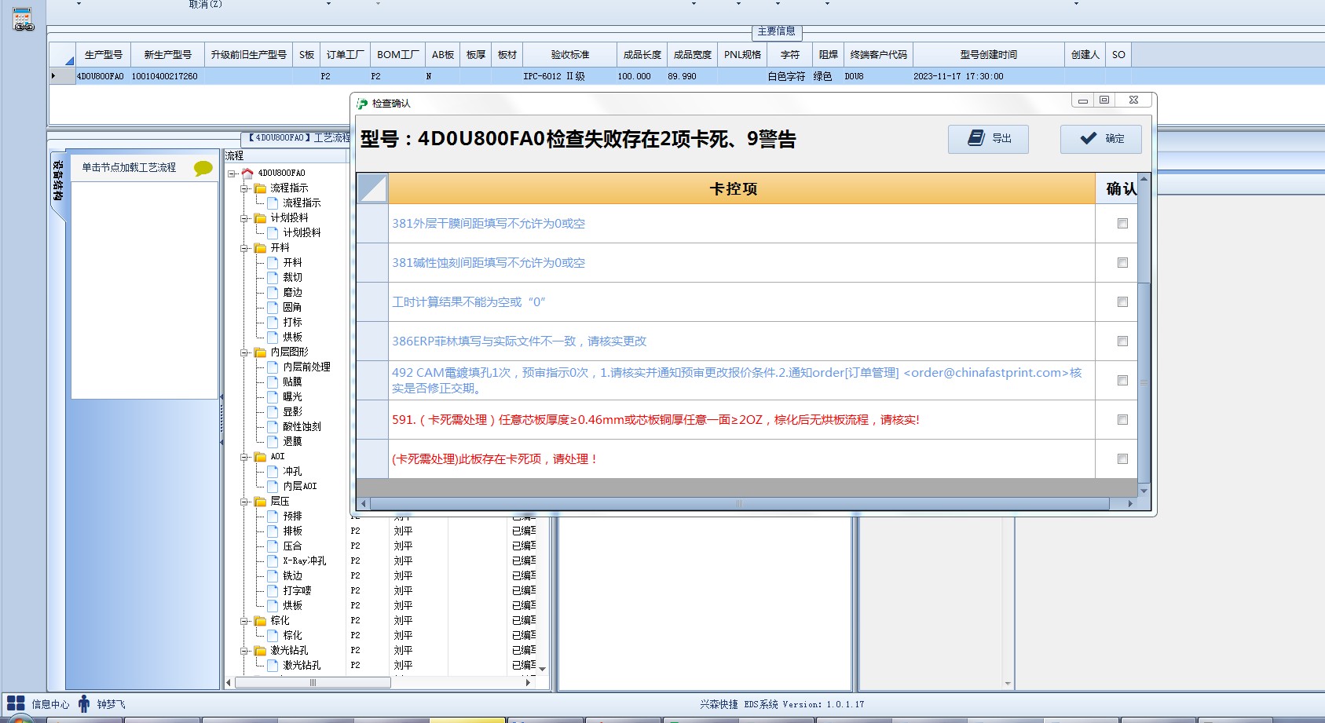Click the AOI folder icon
The image size is (1325, 723).
point(260,457)
